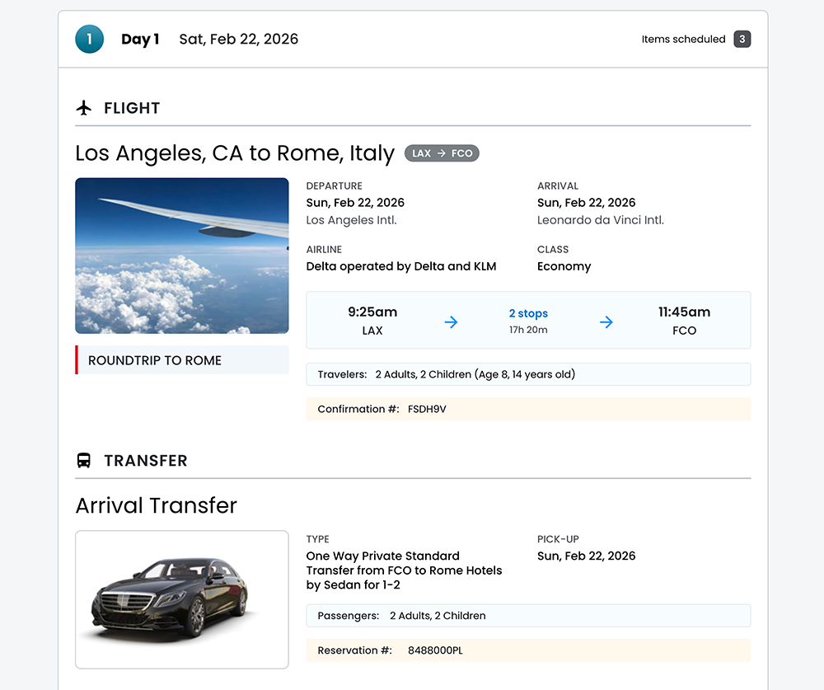Click the transfer reservation number 8488000PL
824x690 pixels.
tap(435, 650)
